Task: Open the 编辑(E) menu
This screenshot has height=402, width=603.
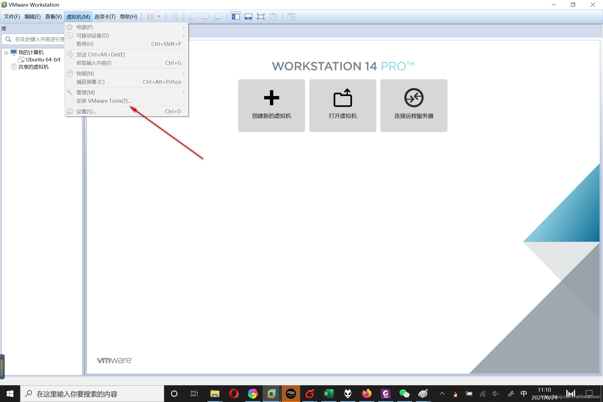Action: (32, 17)
